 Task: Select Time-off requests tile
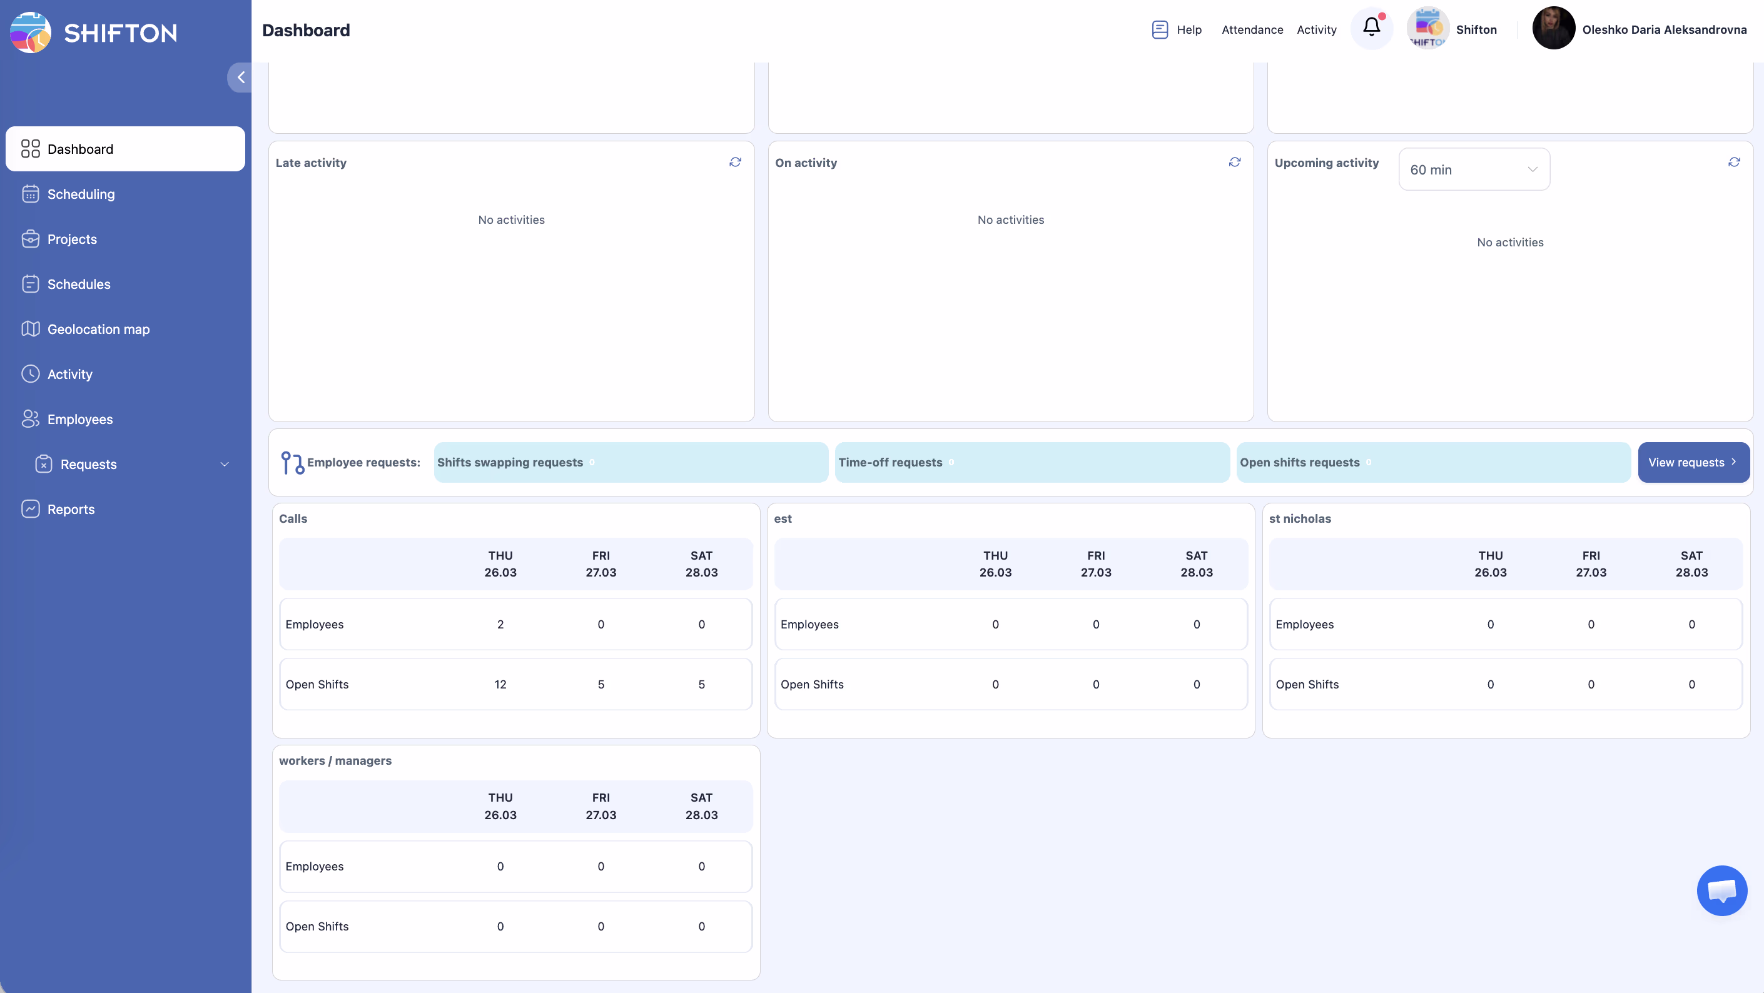[1032, 463]
